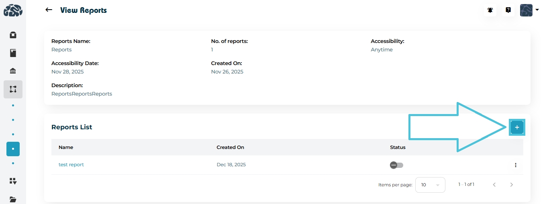Open the box icon in sidebar
Screen dimensions: 547x204
[13, 35]
